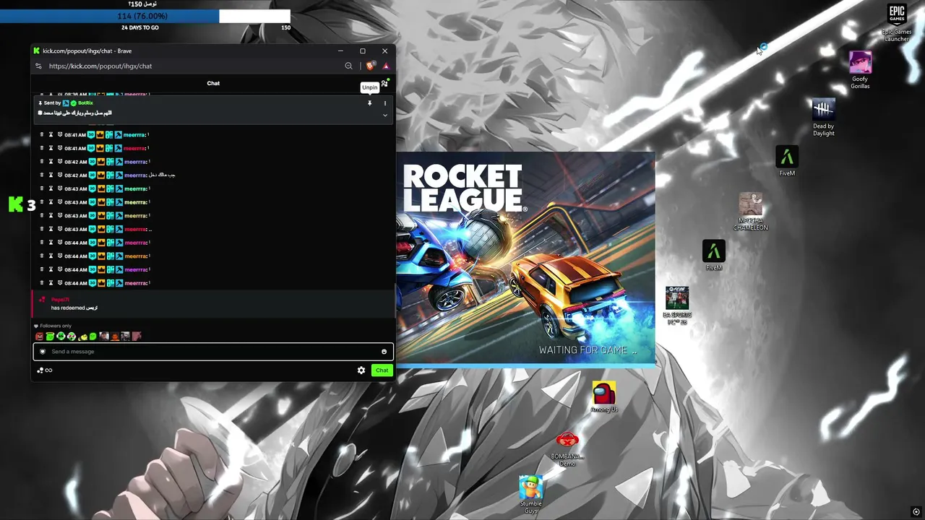Open chat settings gear
The image size is (925, 520).
click(x=361, y=370)
